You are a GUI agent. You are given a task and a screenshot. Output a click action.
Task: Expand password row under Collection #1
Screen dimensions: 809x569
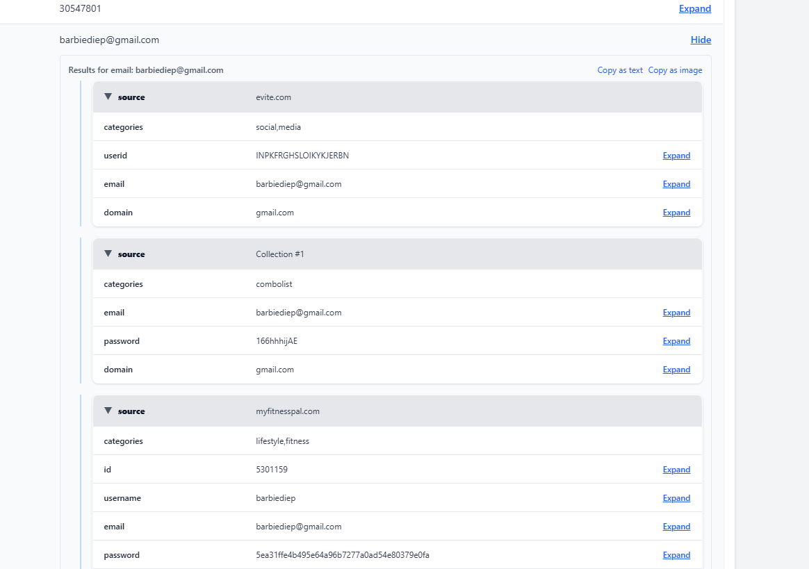click(x=676, y=341)
